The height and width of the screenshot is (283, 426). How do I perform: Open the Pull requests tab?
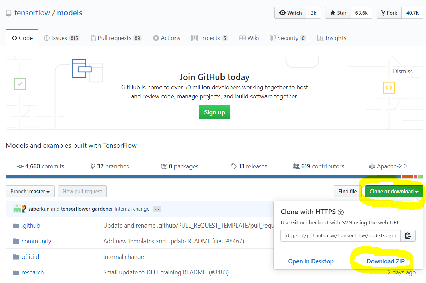click(x=116, y=38)
